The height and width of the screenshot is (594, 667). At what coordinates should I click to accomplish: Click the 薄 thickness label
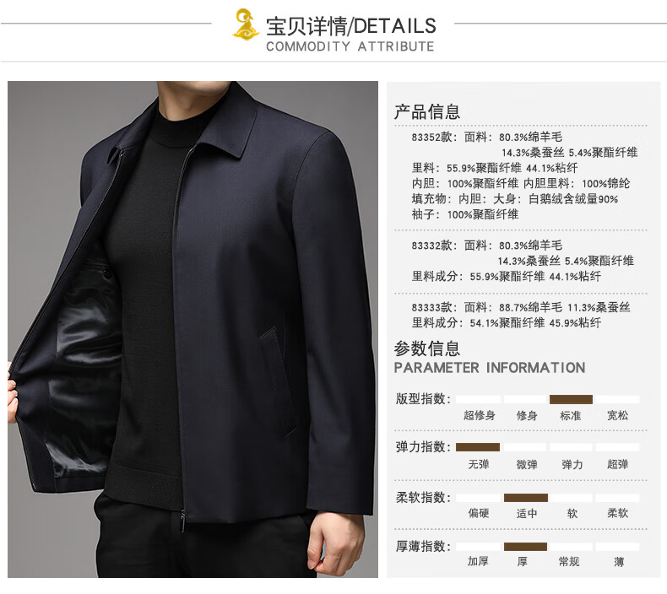coord(619,562)
